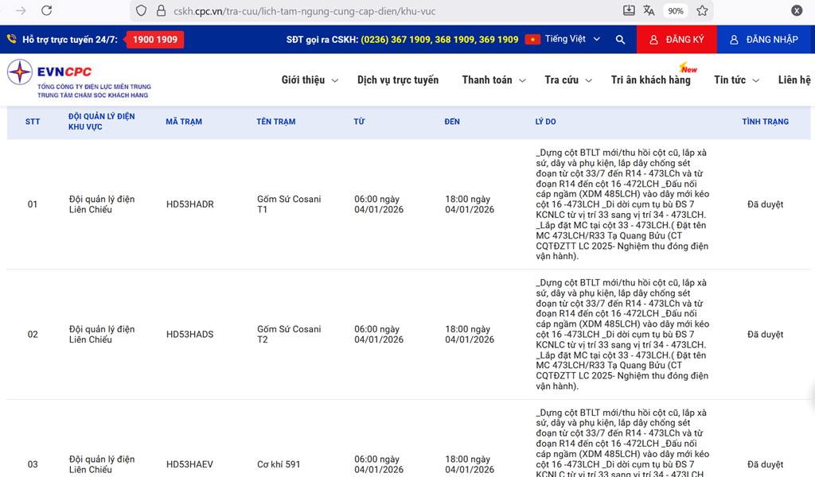Image resolution: width=815 pixels, height=477 pixels.
Task: Expand the Tra cứu menu
Action: click(x=568, y=80)
